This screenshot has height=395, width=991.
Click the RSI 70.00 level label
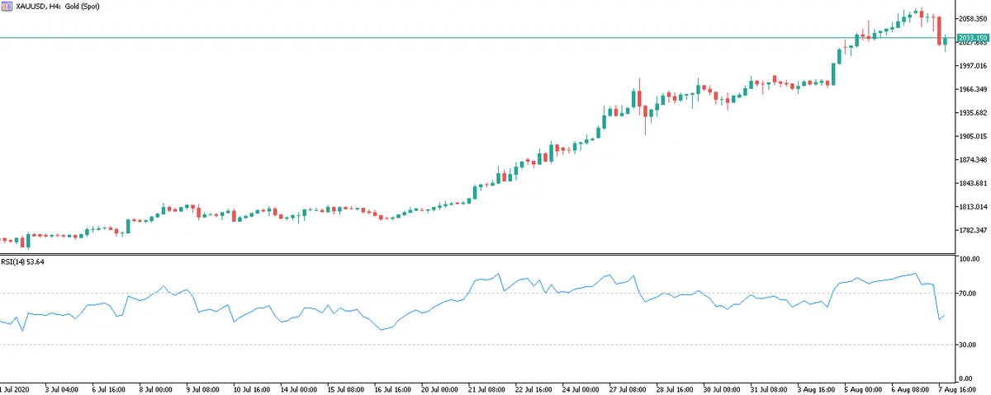tap(969, 294)
